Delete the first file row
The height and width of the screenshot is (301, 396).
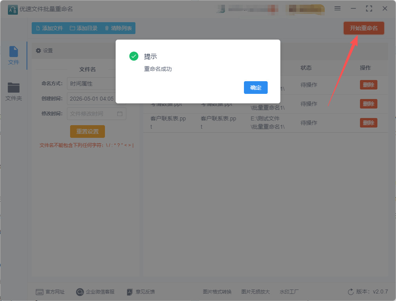[x=368, y=85]
